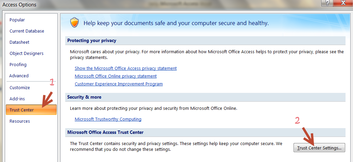Switch to Datasheet options
353x162 pixels.
pos(19,42)
